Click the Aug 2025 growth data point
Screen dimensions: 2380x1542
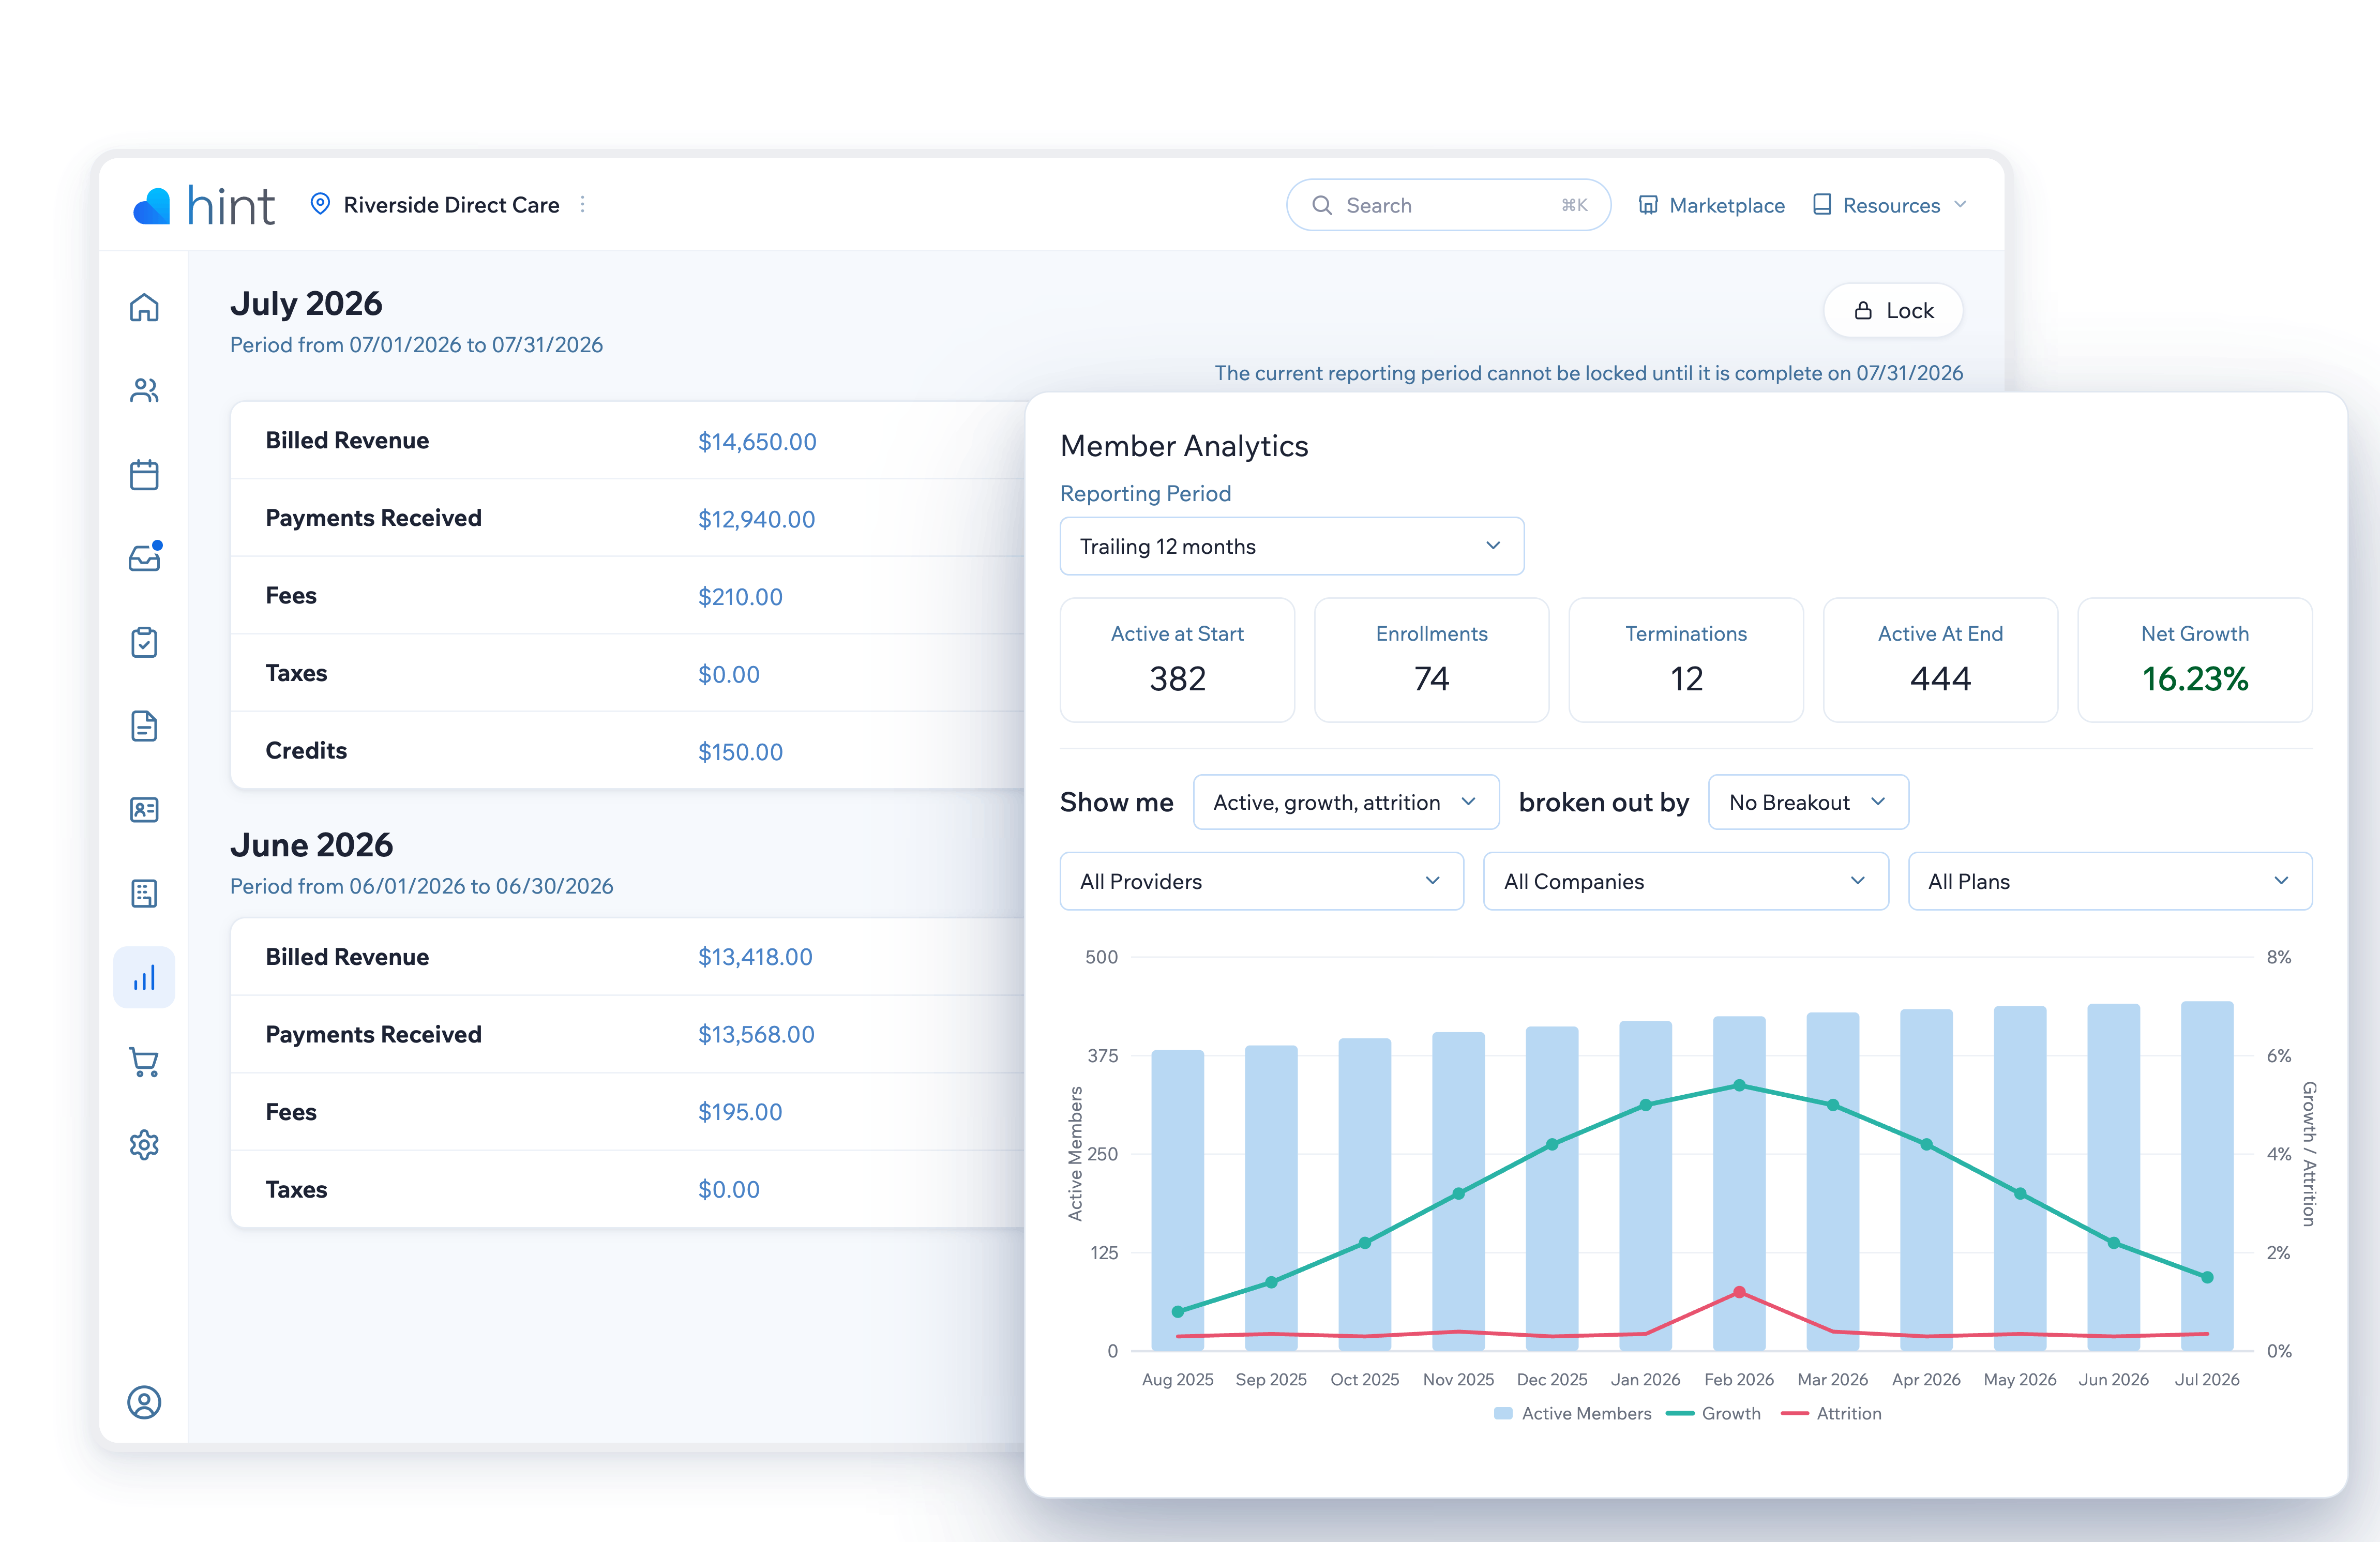coord(1177,1311)
